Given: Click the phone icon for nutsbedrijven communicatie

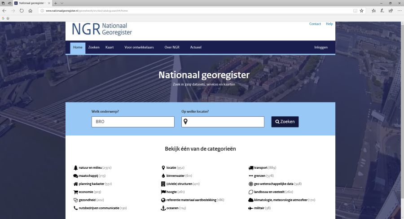Looking at the screenshot, I should tap(75, 208).
